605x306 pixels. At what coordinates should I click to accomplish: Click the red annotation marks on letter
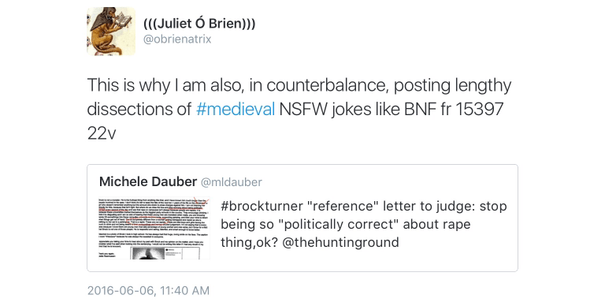200,201
